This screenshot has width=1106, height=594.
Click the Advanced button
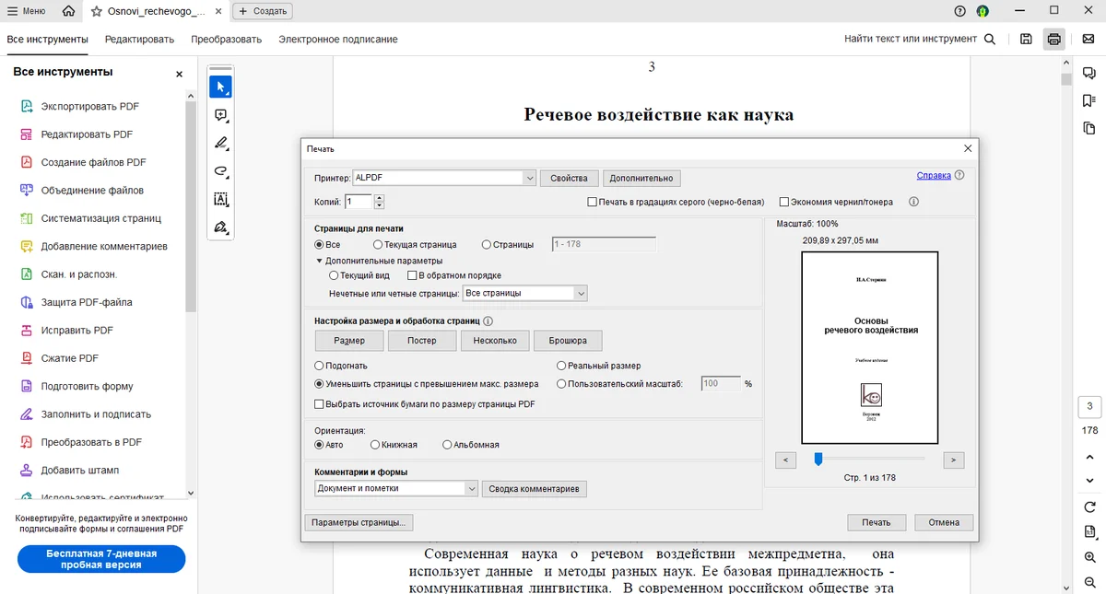click(x=641, y=178)
